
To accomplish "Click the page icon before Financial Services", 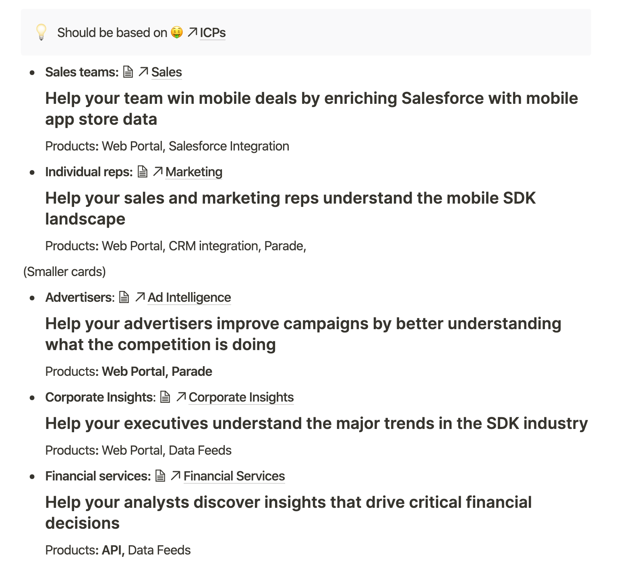I will [x=160, y=476].
